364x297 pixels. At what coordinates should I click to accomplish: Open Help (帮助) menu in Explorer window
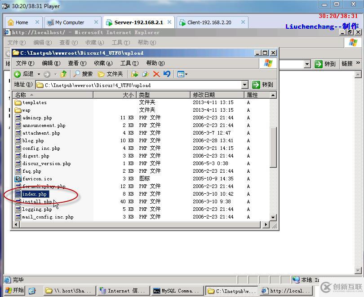click(x=155, y=63)
